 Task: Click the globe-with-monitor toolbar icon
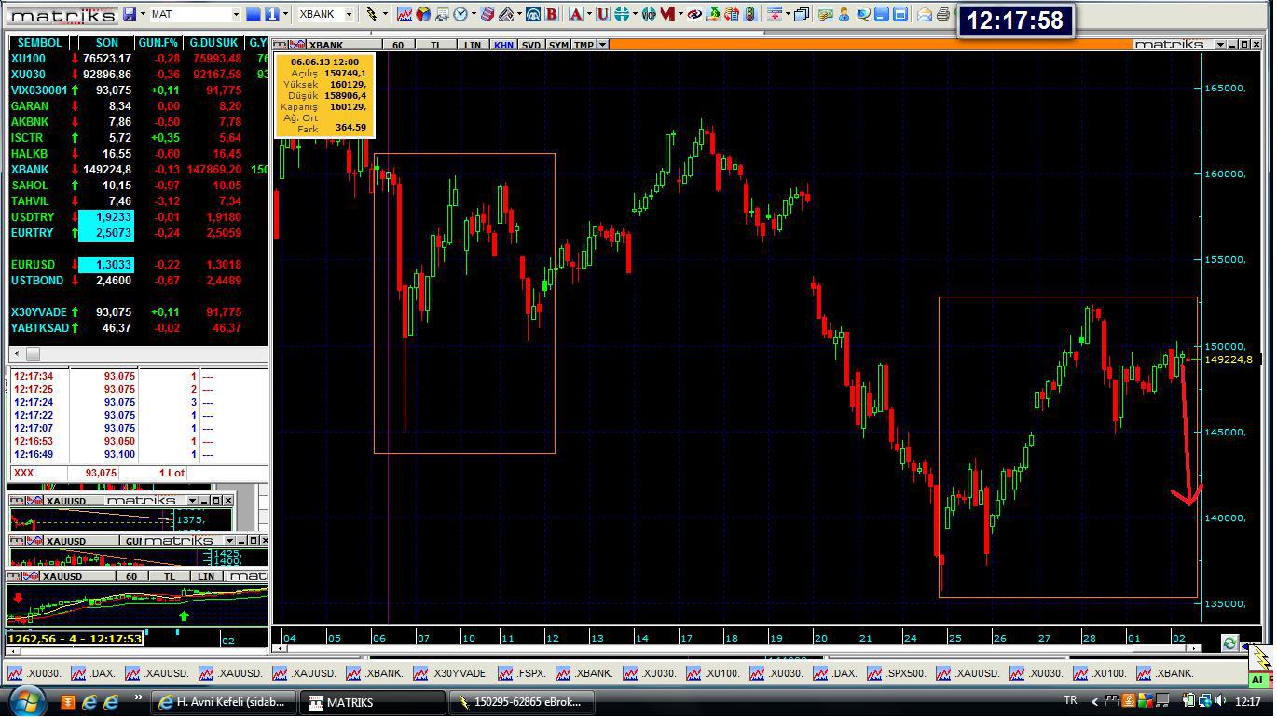coord(863,14)
